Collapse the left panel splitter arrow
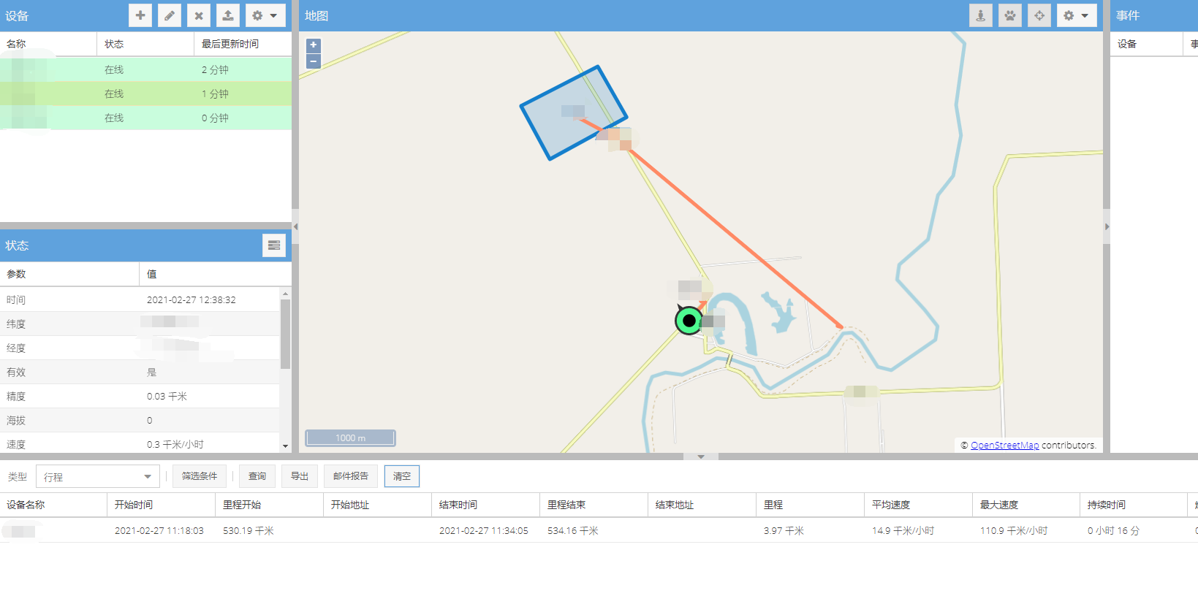Image resolution: width=1198 pixels, height=615 pixels. click(x=295, y=227)
